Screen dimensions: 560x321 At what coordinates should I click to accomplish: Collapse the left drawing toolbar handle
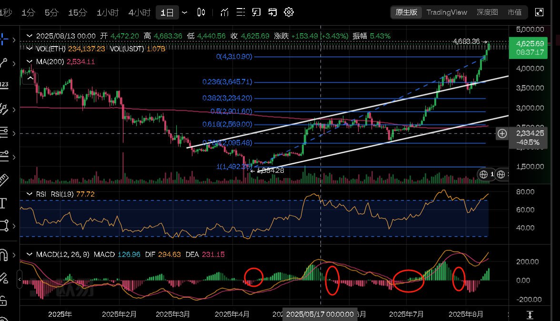(x=20, y=280)
